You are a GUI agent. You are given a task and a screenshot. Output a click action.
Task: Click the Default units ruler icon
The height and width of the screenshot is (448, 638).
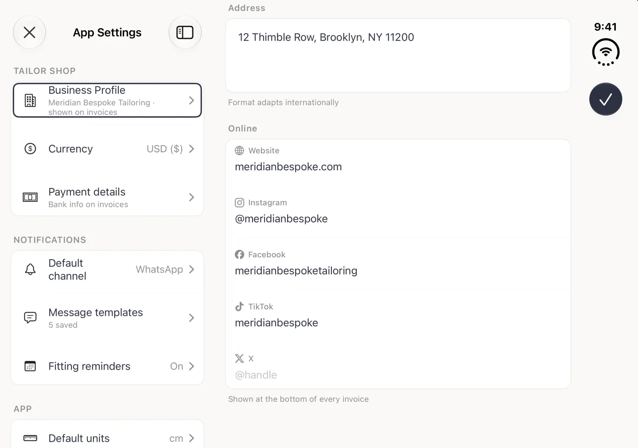tap(30, 438)
